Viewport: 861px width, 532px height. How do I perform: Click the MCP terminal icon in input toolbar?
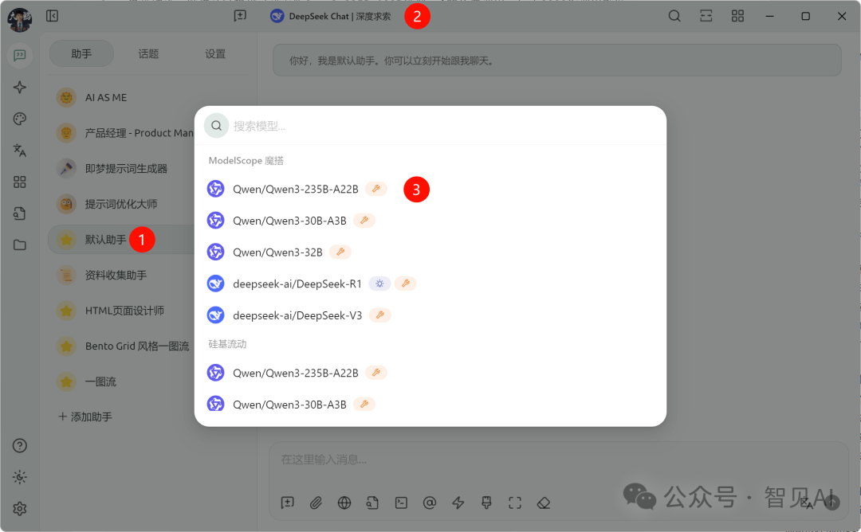coord(401,503)
